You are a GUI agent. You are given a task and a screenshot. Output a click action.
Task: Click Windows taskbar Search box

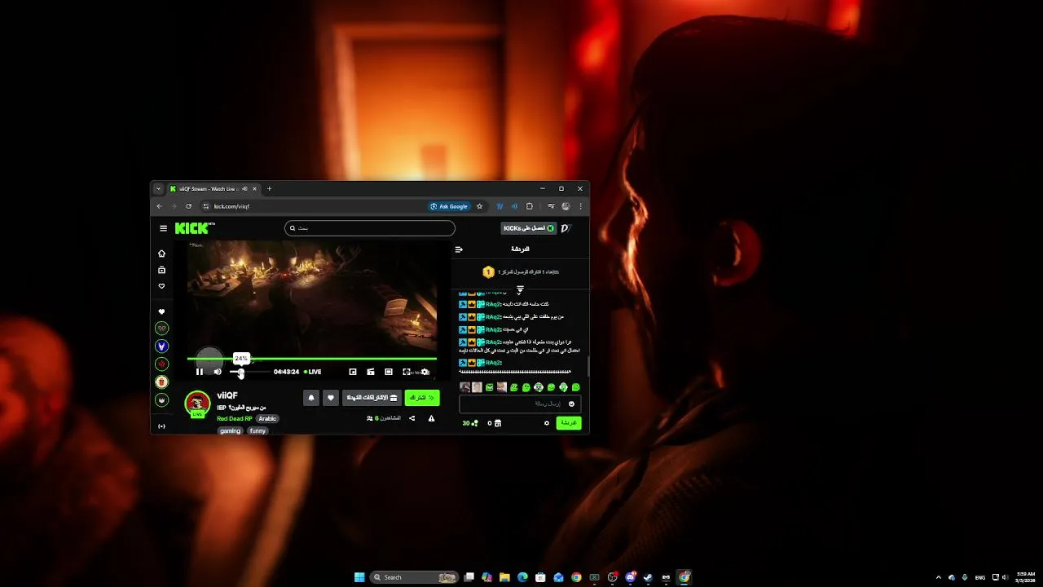click(x=415, y=577)
